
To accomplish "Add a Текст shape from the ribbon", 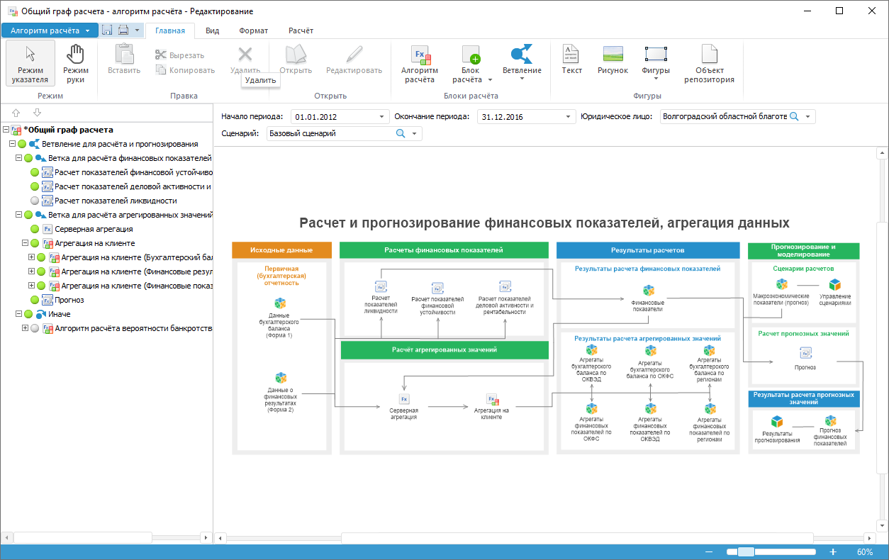I will 571,60.
